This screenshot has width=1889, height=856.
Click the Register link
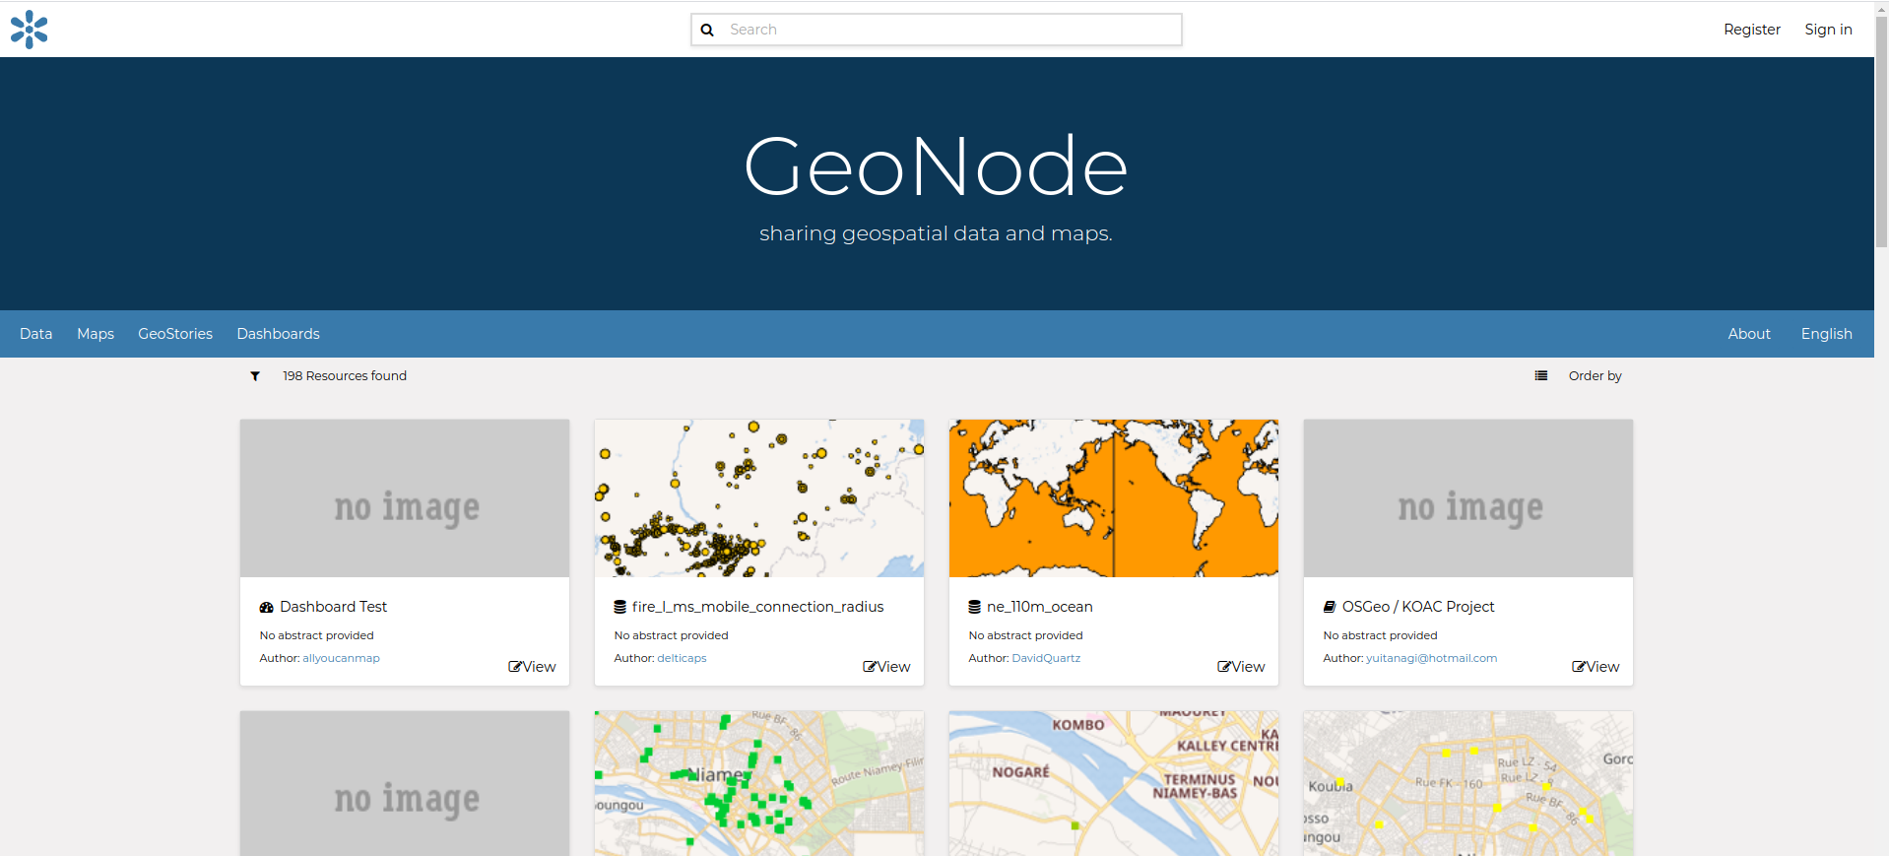tap(1751, 30)
